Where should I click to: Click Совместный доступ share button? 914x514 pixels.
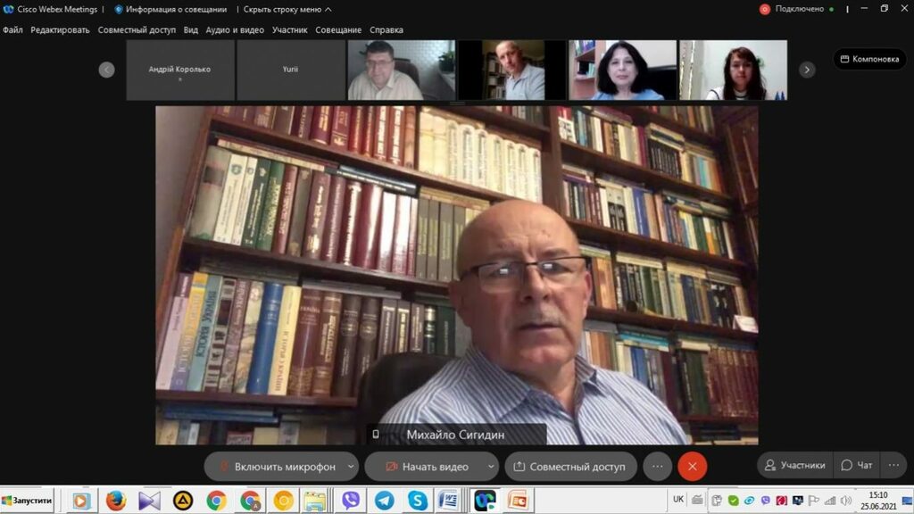(x=571, y=466)
